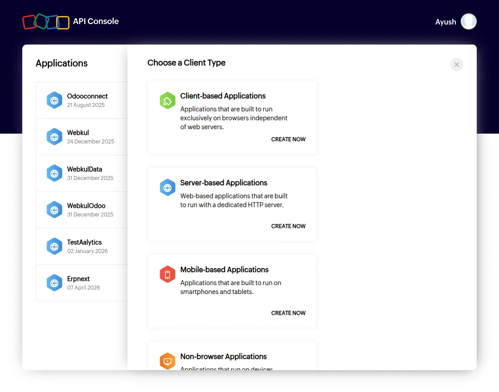
Task: Select the Webkul app icon in sidebar
Action: 54,137
